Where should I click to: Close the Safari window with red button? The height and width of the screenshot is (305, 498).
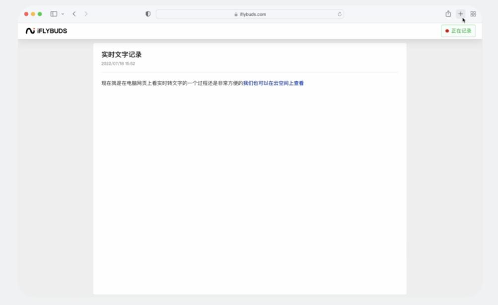[x=26, y=14]
